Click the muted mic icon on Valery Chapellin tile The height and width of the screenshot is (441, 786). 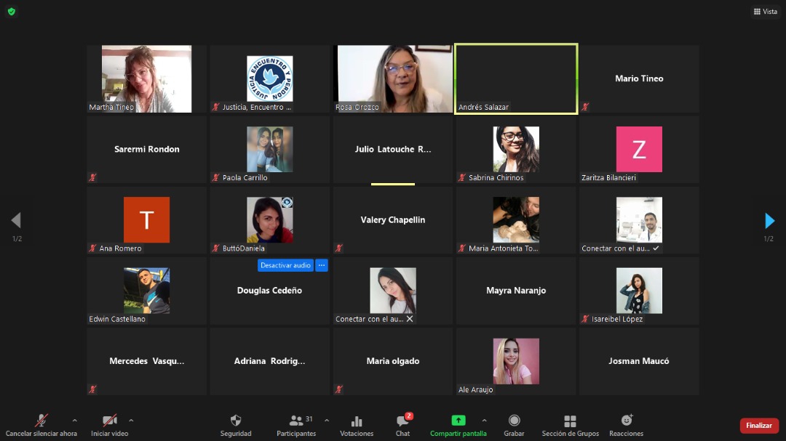(x=339, y=248)
